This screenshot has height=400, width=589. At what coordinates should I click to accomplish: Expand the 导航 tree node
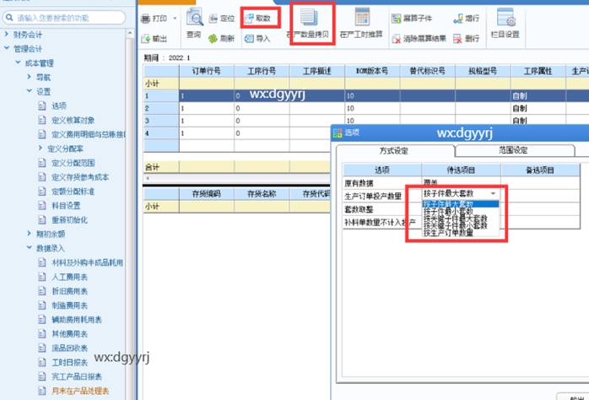[29, 77]
